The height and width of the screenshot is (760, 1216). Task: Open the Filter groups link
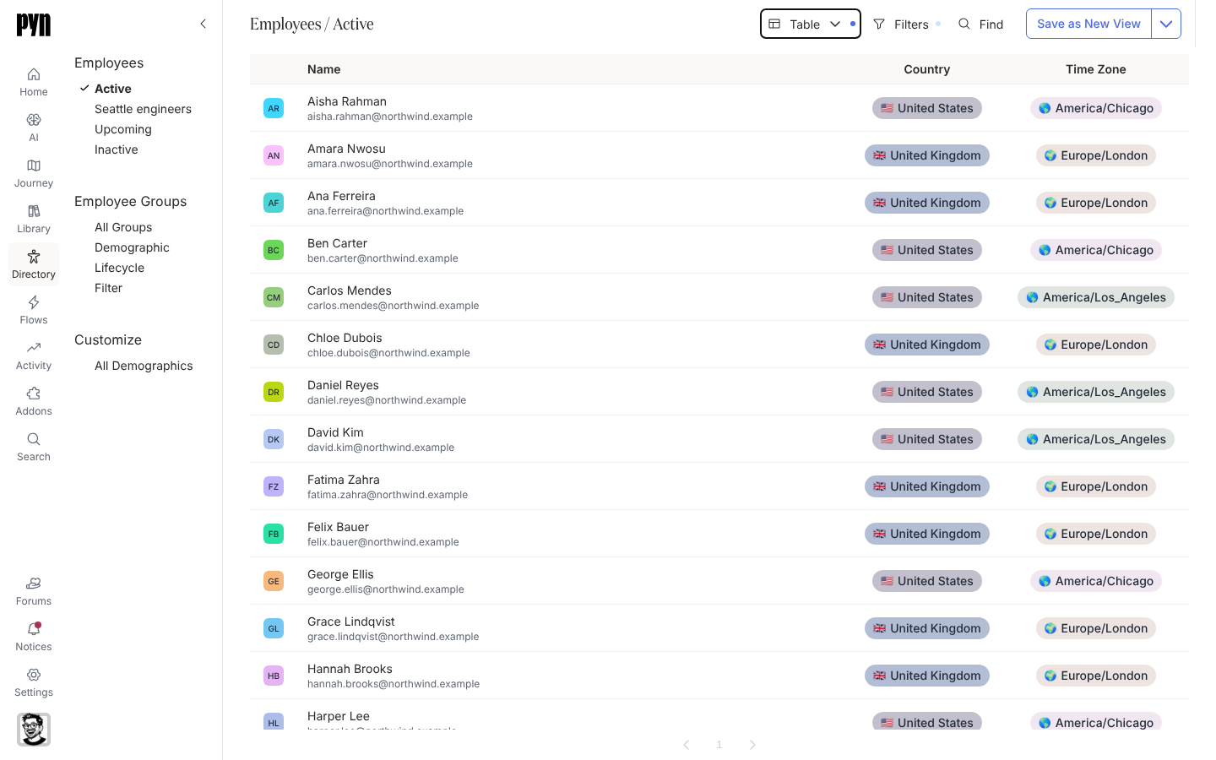pos(108,288)
